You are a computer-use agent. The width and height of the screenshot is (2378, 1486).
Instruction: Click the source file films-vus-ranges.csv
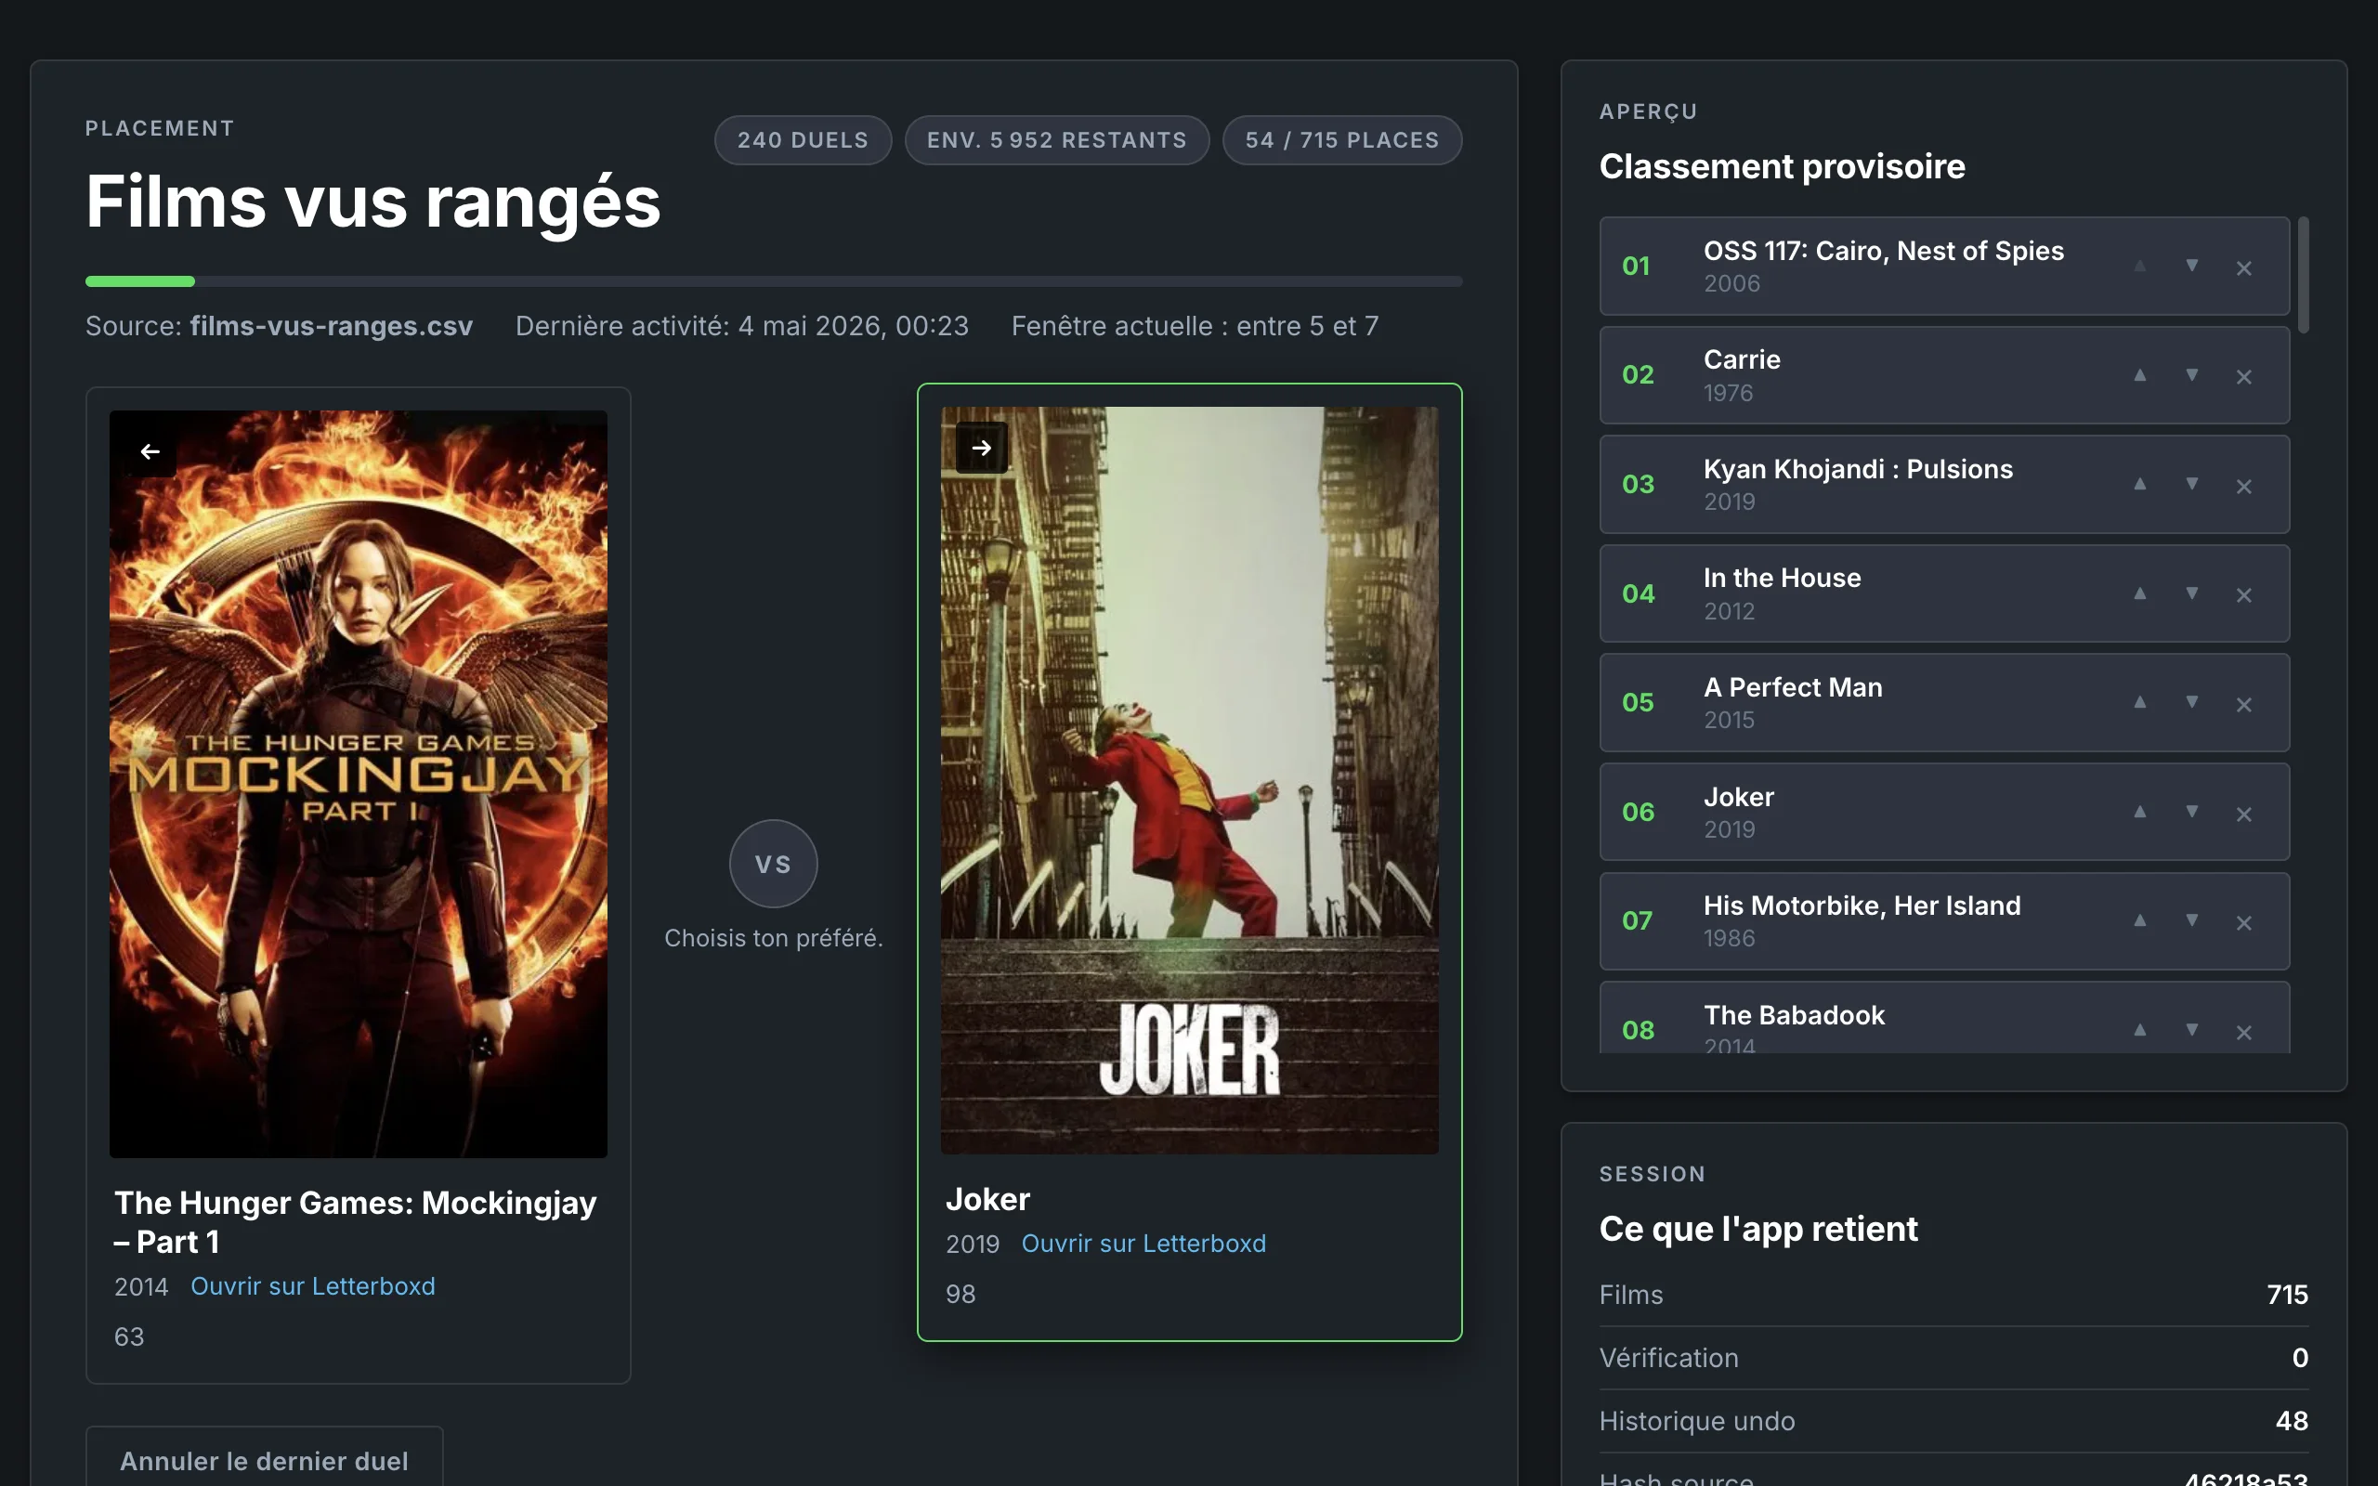[331, 326]
